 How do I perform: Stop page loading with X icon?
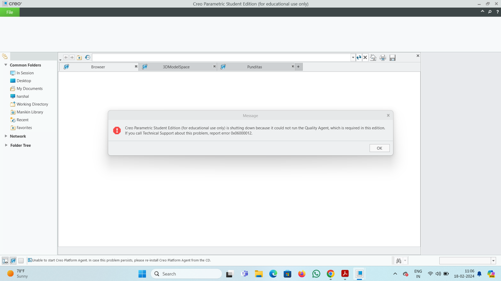(365, 58)
